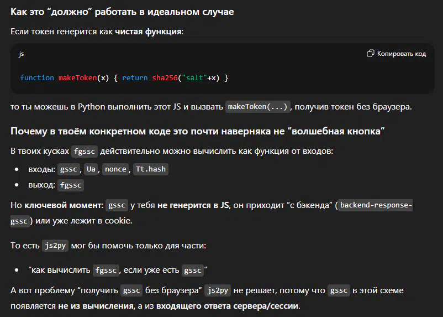Click the "gssc" chip next to "входы:"
The width and height of the screenshot is (443, 317).
click(x=69, y=170)
